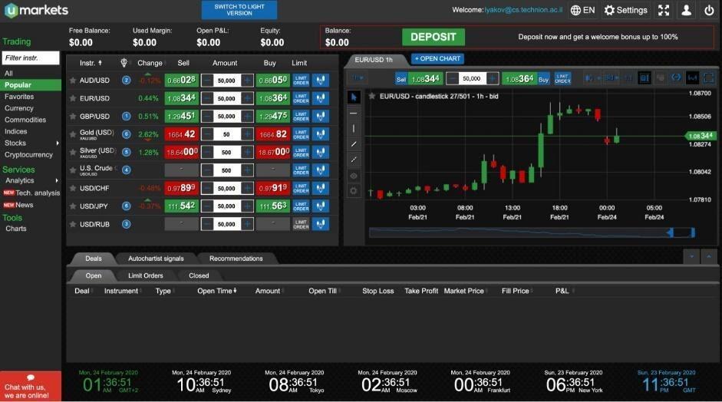Open the user profile icon
Viewport: 722px width, 402px height.
click(686, 10)
